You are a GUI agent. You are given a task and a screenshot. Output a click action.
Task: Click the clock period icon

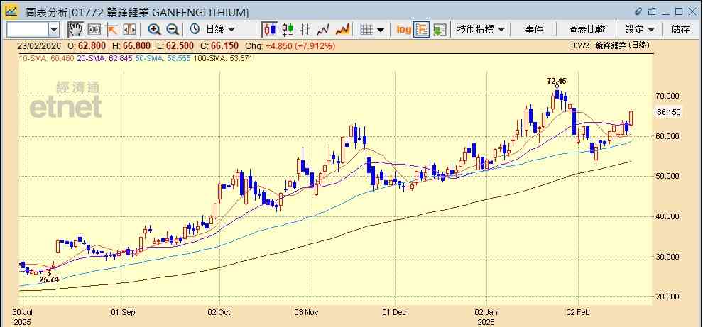pos(195,30)
